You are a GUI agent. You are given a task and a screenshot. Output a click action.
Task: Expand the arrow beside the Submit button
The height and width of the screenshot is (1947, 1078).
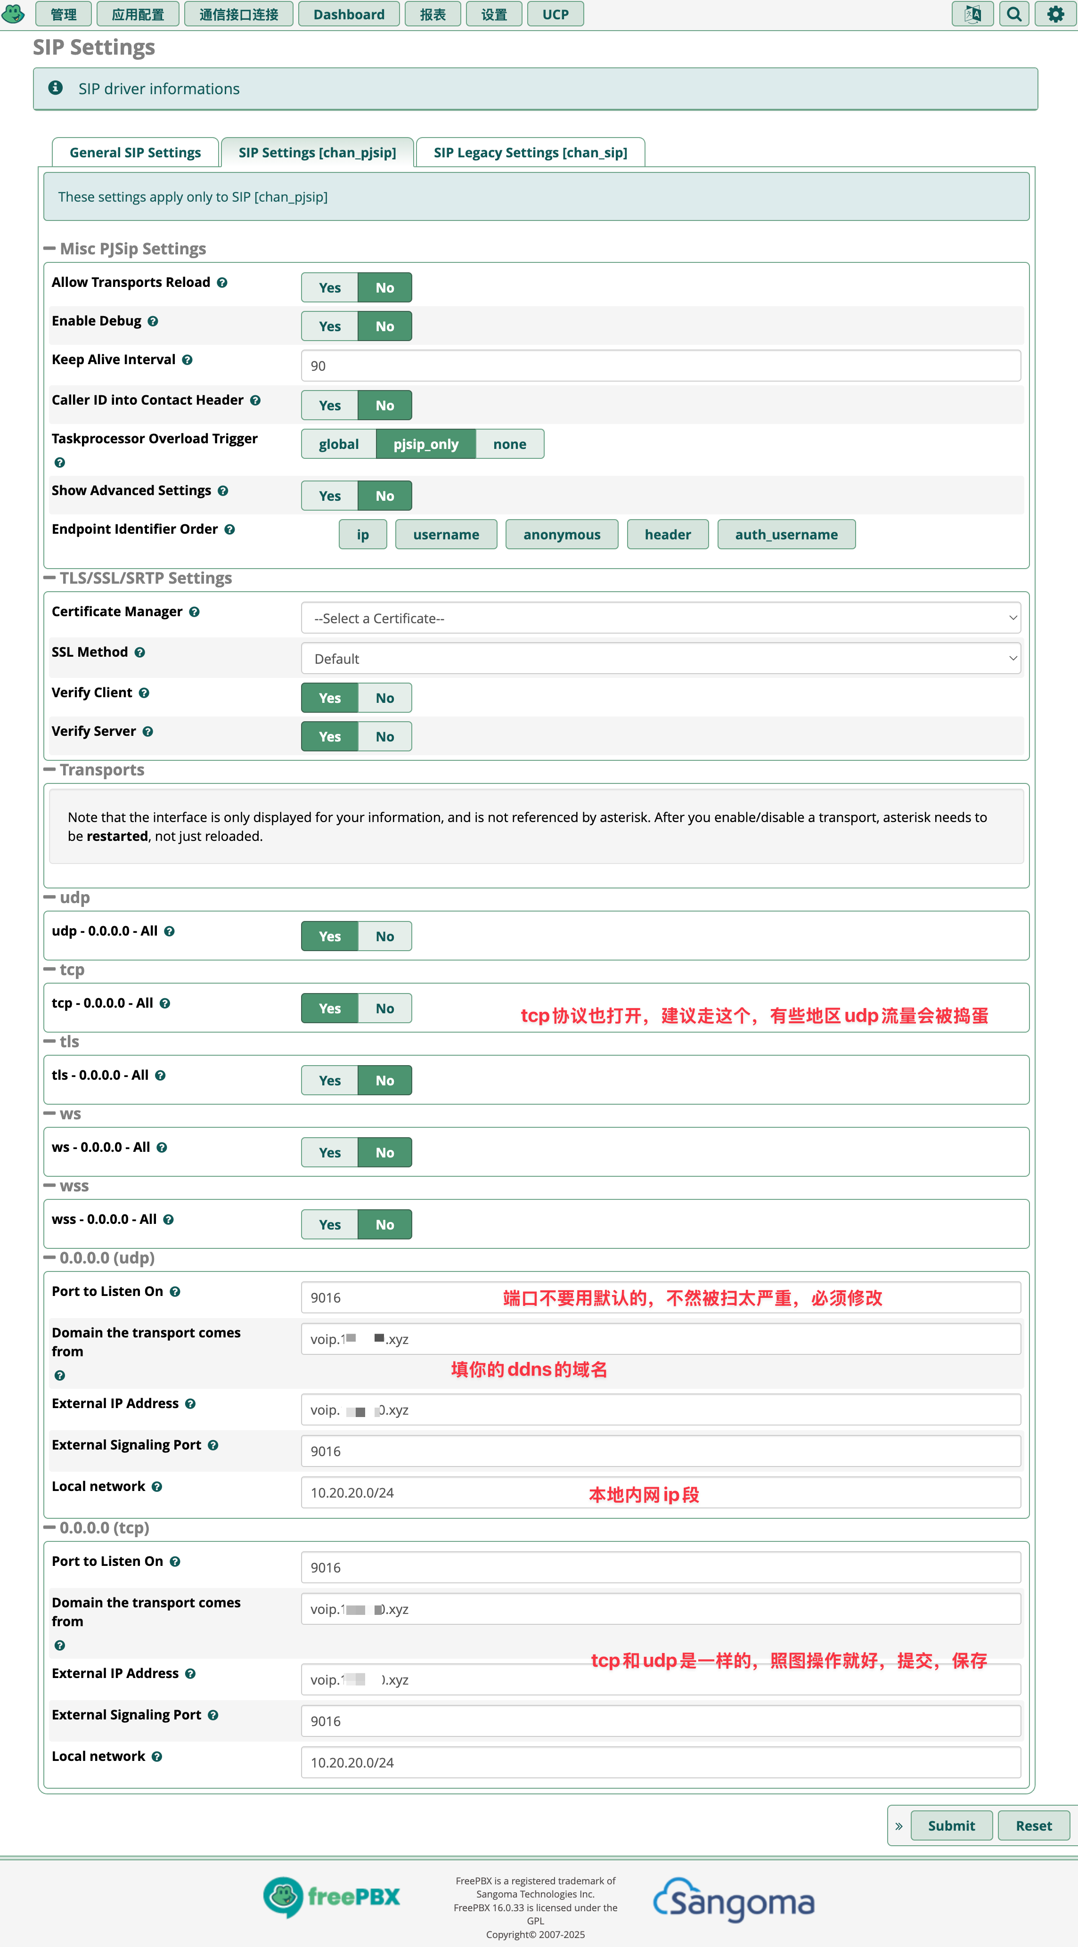[x=899, y=1826]
